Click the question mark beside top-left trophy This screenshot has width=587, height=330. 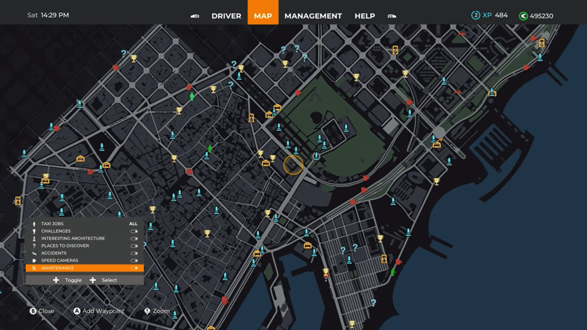pyautogui.click(x=123, y=54)
